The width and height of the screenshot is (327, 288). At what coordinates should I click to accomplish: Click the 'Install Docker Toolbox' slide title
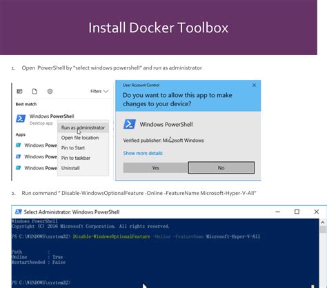(159, 28)
